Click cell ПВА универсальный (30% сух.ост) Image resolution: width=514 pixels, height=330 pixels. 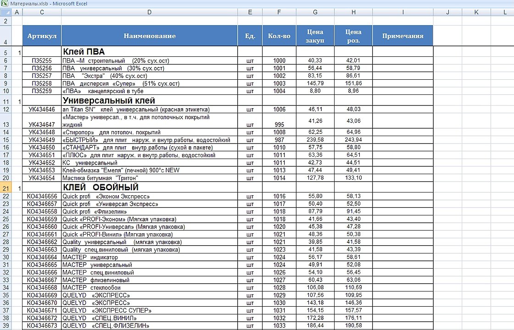(x=150, y=68)
